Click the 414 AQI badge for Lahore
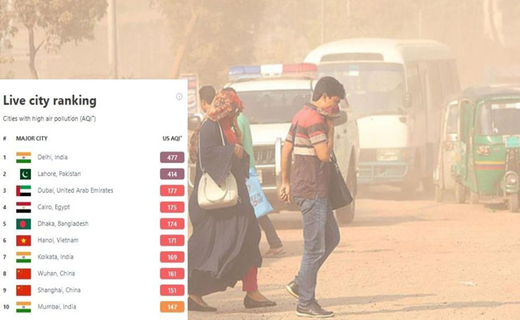Image resolution: width=520 pixels, height=320 pixels. coord(172,174)
